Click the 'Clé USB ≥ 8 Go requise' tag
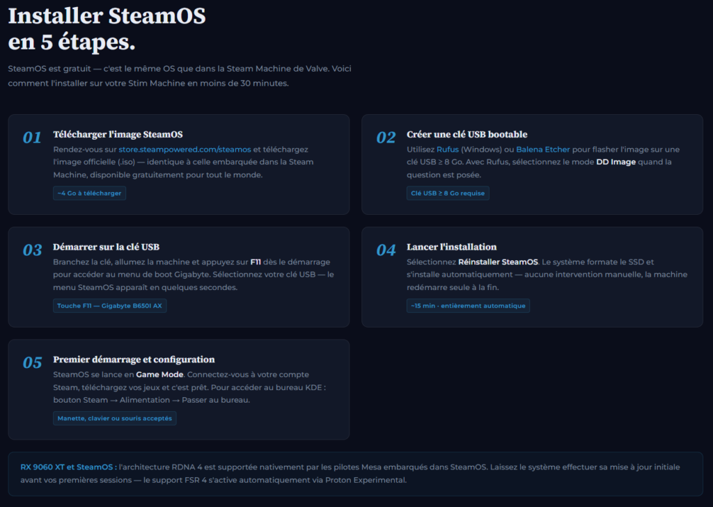The height and width of the screenshot is (507, 713). point(448,193)
